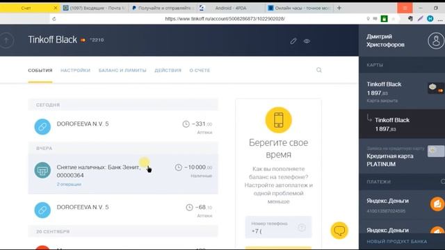Open a new browser tab with the plus icon
The height and width of the screenshot is (250, 445).
[x=339, y=8]
